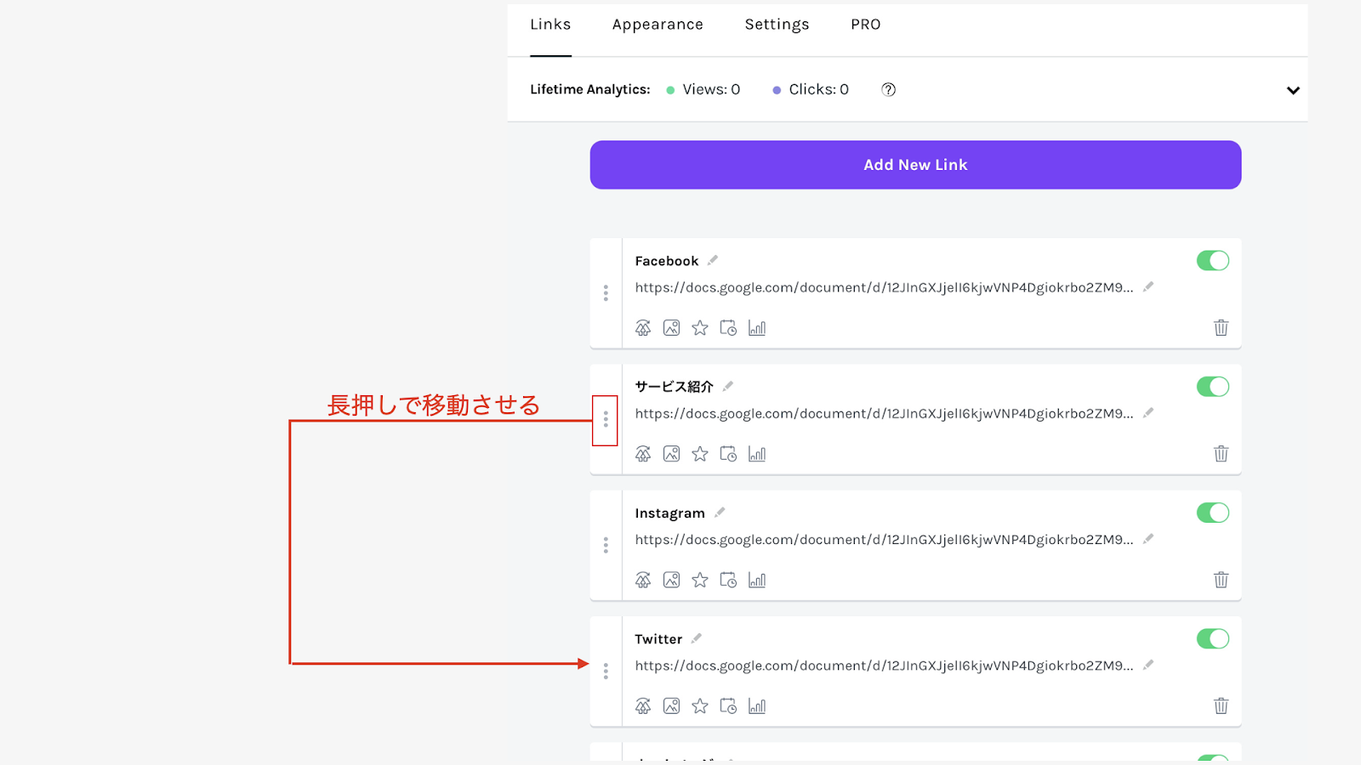Click the star priority icon on Facebook card

pos(700,328)
